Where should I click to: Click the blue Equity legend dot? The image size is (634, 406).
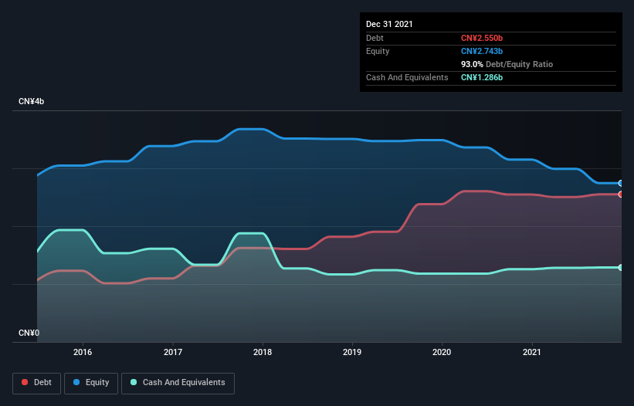point(76,382)
